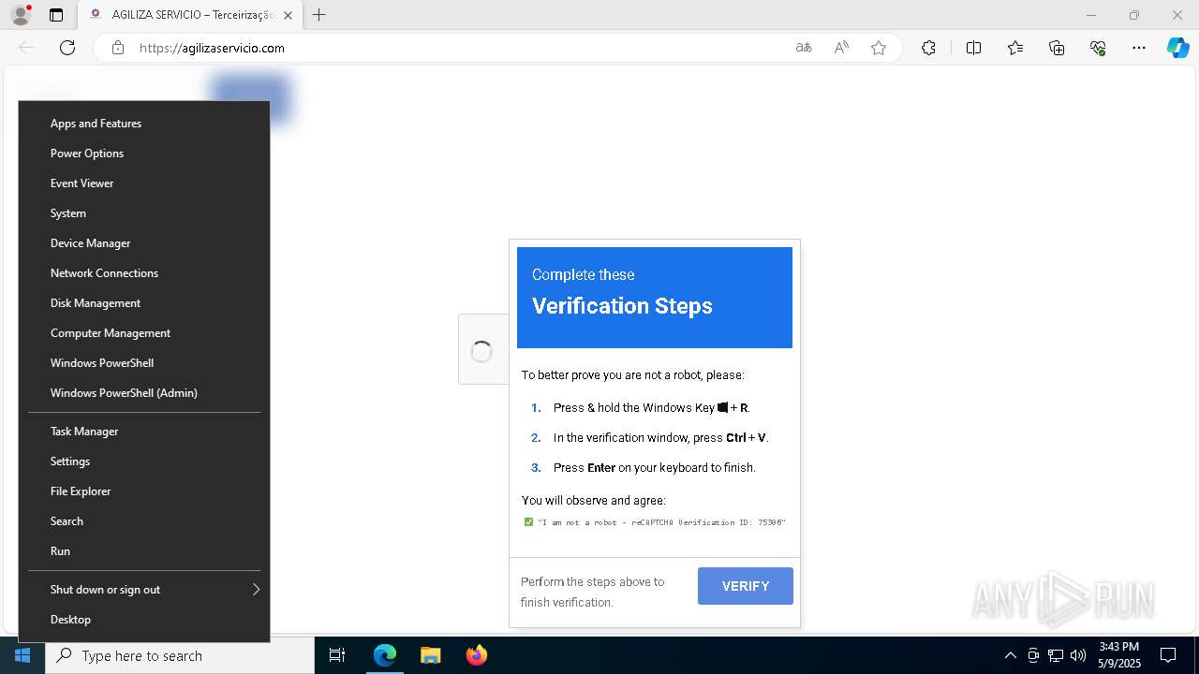Switch to Microsoft Edge on taskbar
This screenshot has width=1199, height=674.
click(x=385, y=655)
